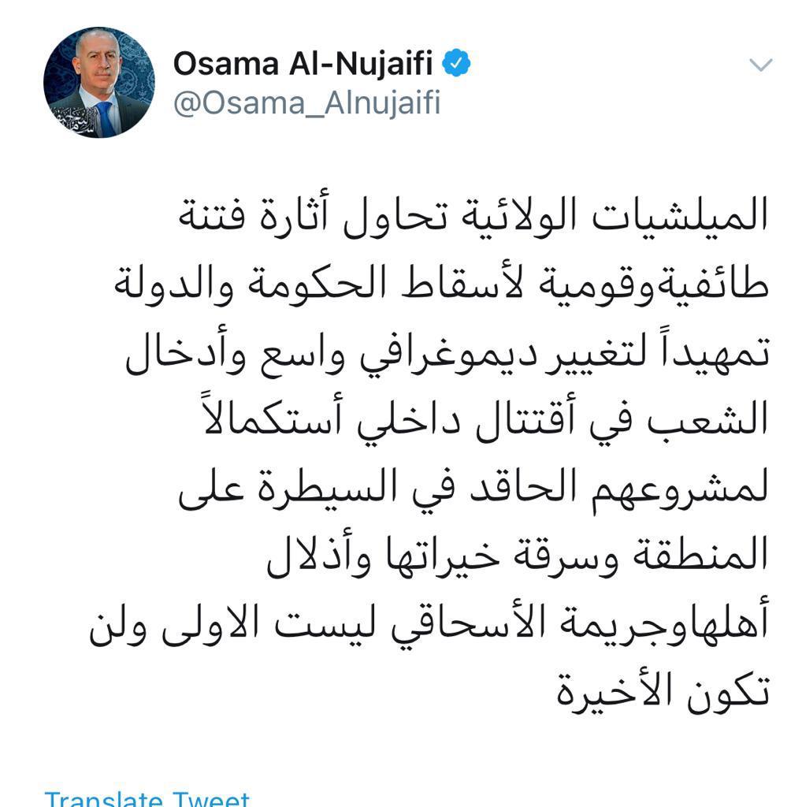
Task: Open the "Osama Al-Nujaifi" display name
Action: [303, 64]
